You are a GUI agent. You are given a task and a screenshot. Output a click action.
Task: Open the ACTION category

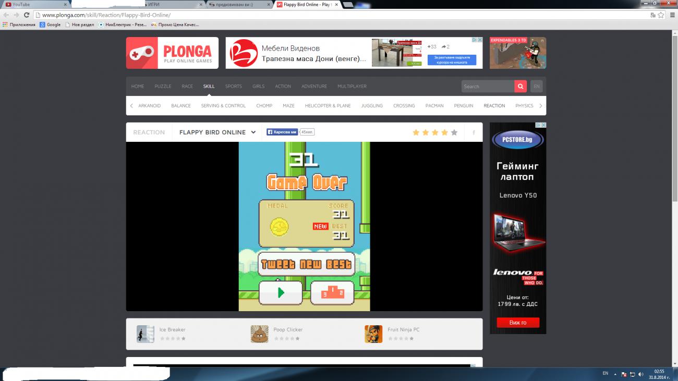coord(283,87)
